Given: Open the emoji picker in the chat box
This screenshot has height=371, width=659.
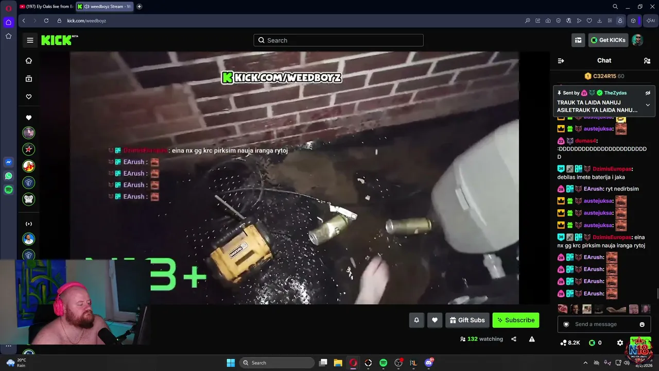Looking at the screenshot, I should coord(642,324).
